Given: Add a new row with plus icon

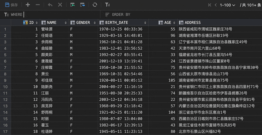Looking at the screenshot, I should tap(28, 5).
